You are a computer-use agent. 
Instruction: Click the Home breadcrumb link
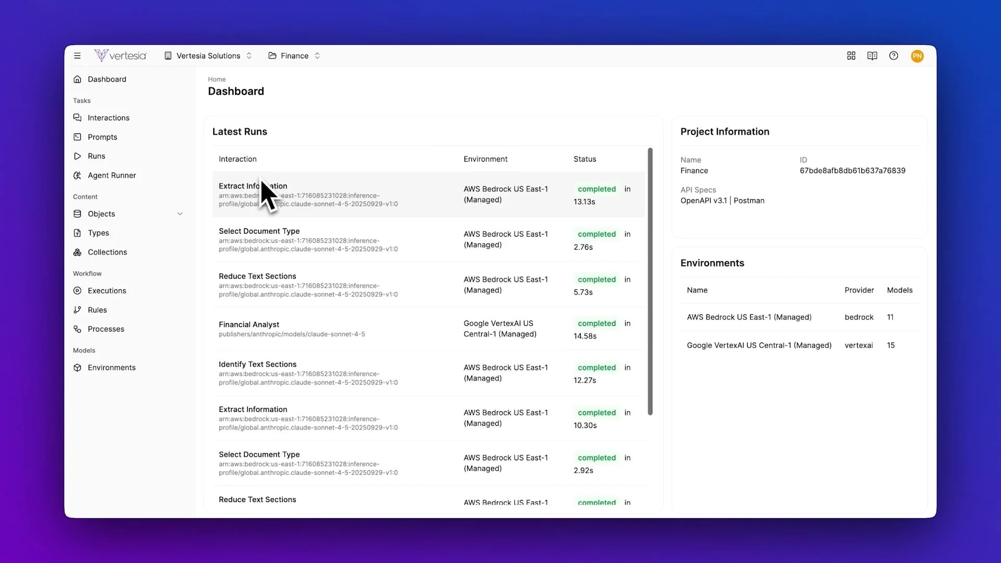pos(217,79)
